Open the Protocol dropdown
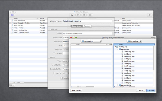This screenshot has height=101, width=162. pos(66,50)
